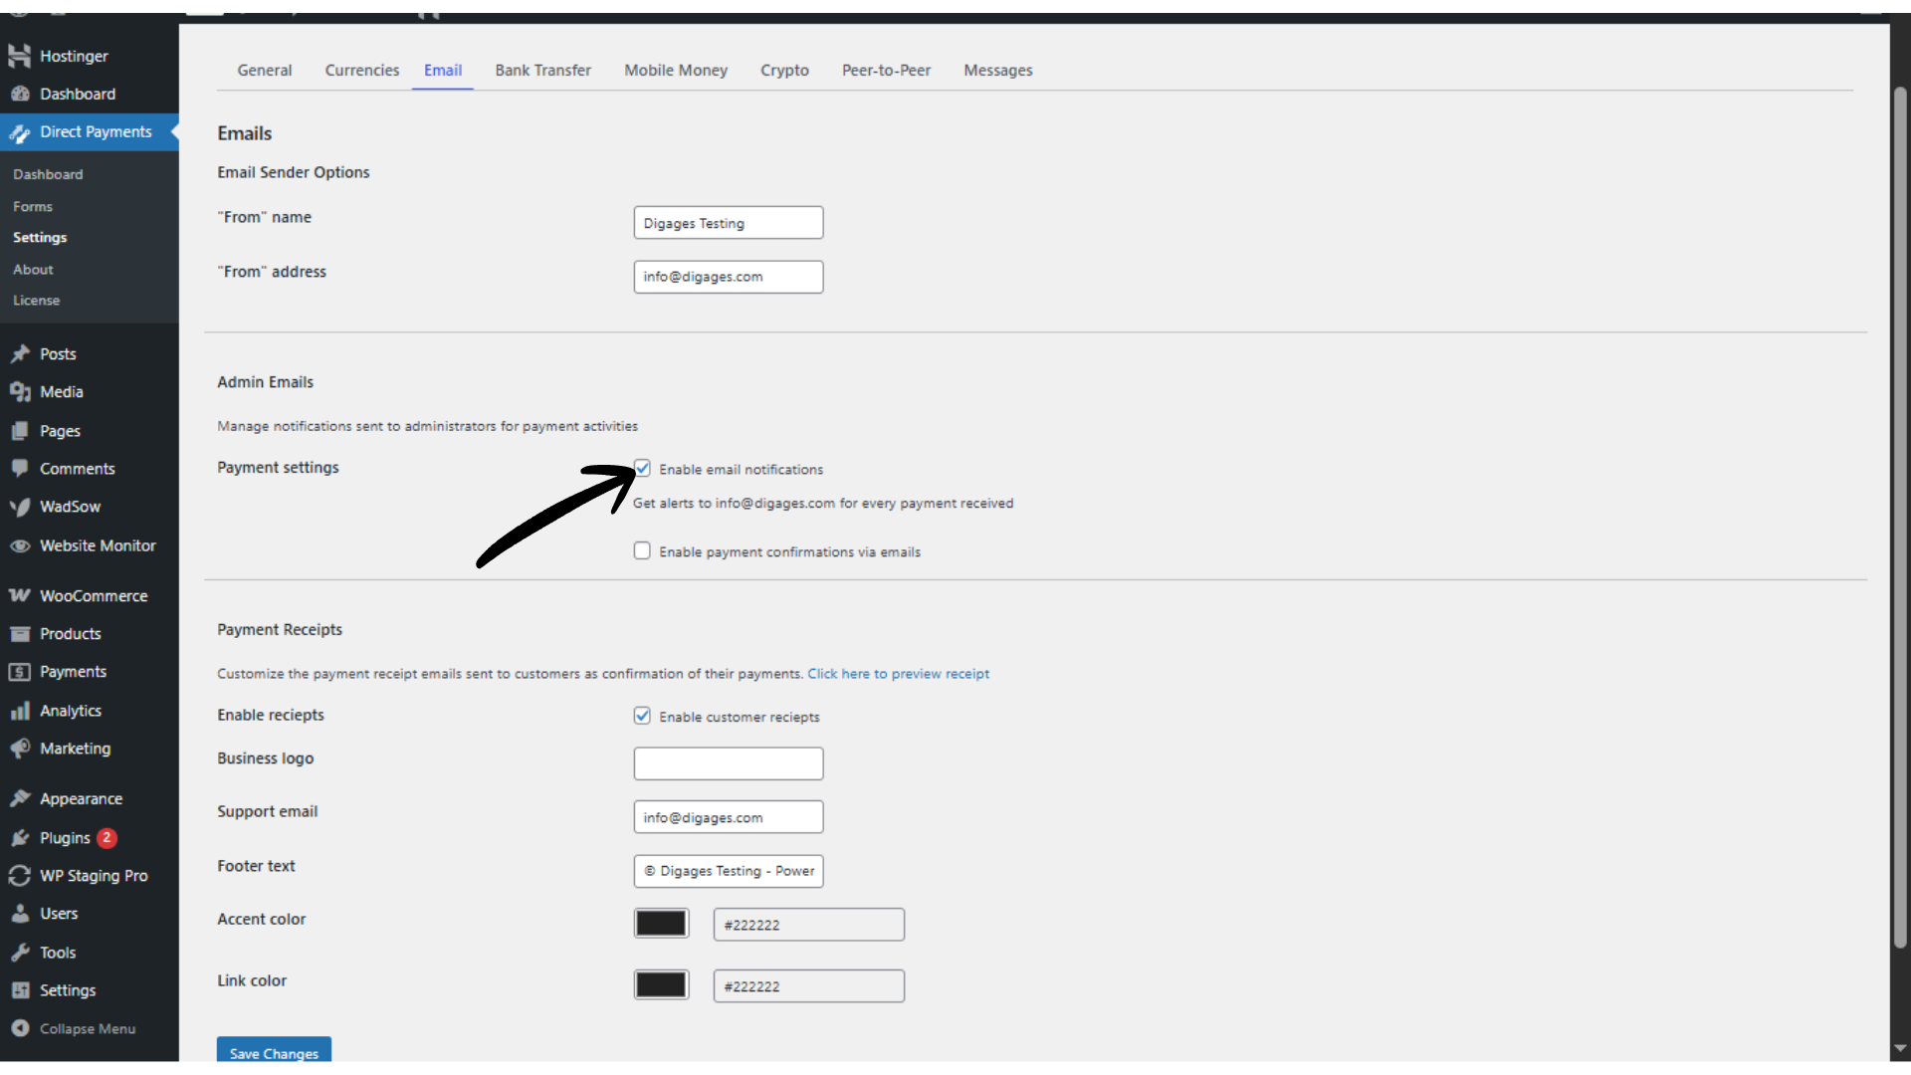Click the Analytics bar chart icon
This screenshot has height=1075, width=1911.
(x=20, y=711)
